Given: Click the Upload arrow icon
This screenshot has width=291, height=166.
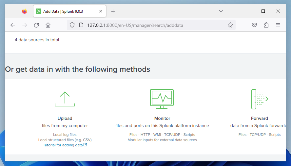Looking at the screenshot, I should (65, 99).
